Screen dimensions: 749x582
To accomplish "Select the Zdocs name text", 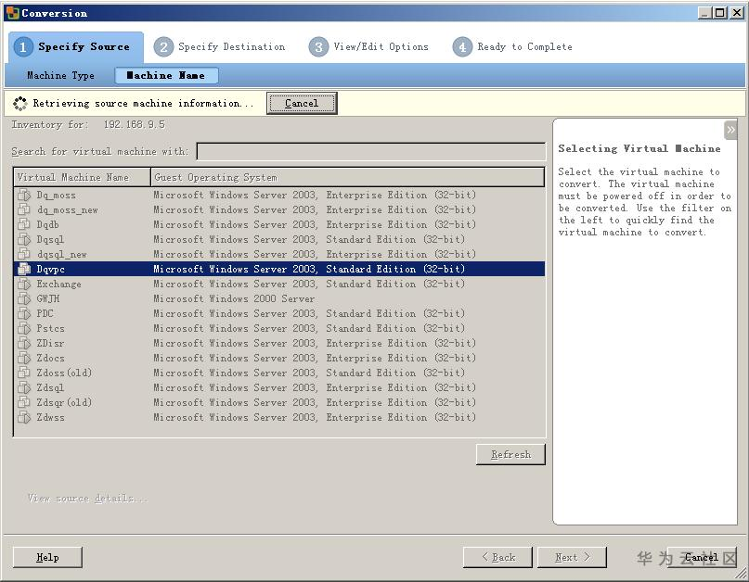I will (x=51, y=358).
